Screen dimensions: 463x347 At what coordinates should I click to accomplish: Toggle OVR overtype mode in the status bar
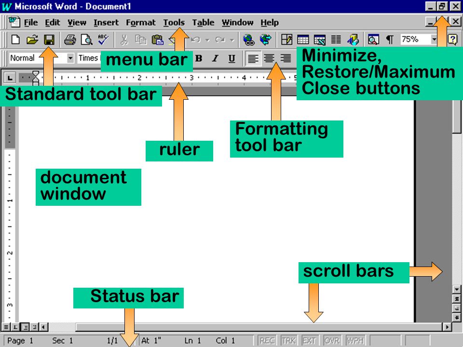tap(332, 341)
